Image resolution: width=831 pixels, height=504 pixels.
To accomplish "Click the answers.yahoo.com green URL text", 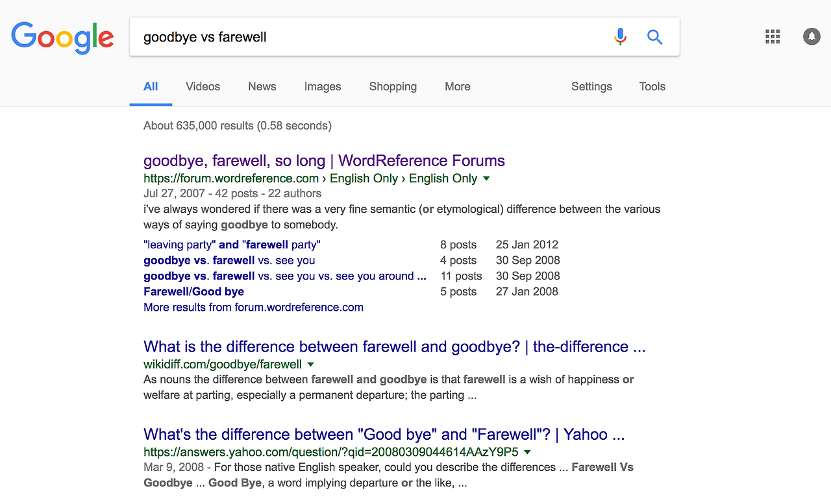I will [331, 452].
